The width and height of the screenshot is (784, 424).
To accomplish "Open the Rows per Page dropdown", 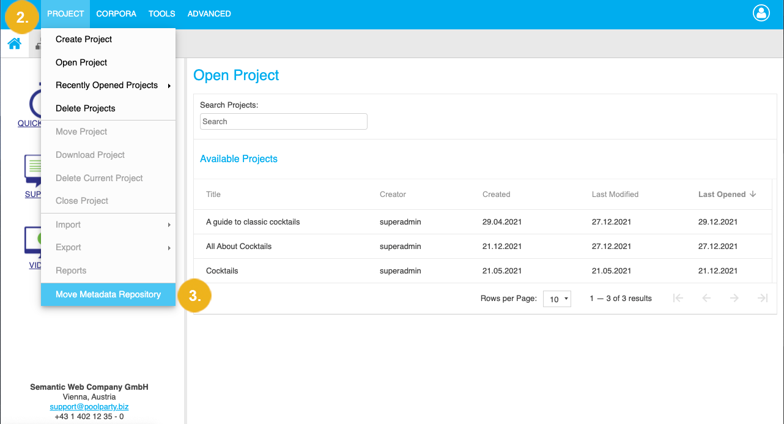I will (557, 299).
